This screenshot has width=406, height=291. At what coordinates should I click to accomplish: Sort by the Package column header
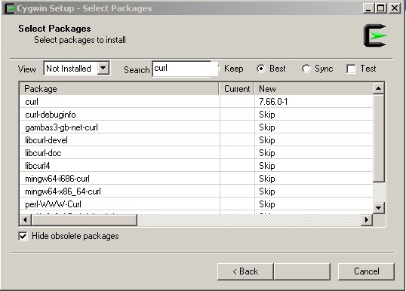point(119,89)
